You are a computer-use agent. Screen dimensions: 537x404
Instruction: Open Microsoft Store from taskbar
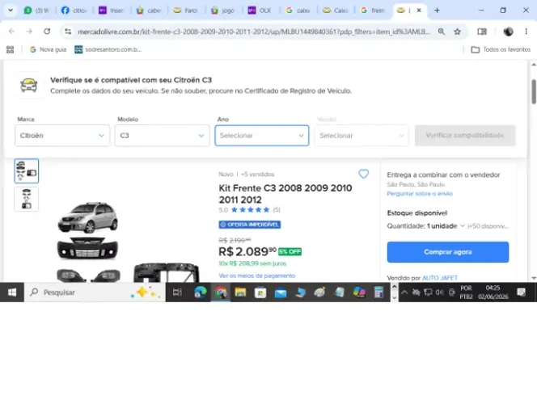[260, 292]
